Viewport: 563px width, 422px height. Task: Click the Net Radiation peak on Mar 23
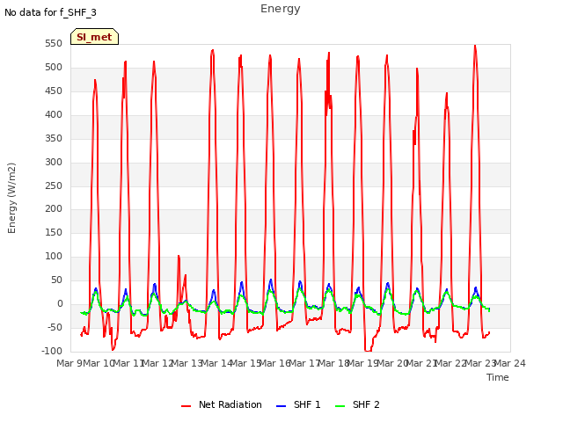pyautogui.click(x=475, y=46)
